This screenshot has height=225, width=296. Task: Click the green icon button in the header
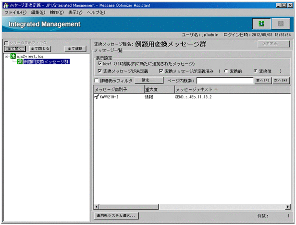261,24
